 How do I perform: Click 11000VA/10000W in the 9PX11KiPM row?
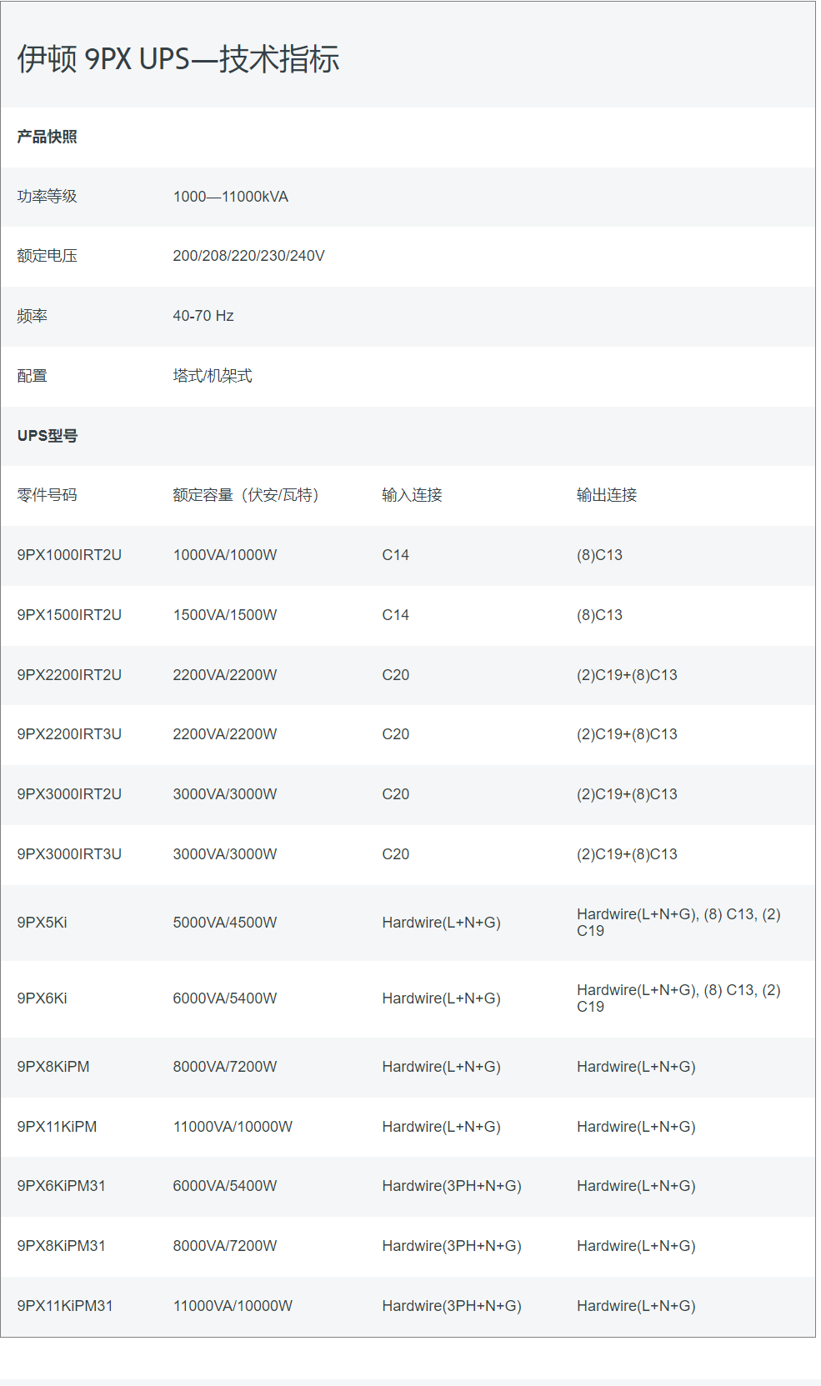click(233, 1127)
